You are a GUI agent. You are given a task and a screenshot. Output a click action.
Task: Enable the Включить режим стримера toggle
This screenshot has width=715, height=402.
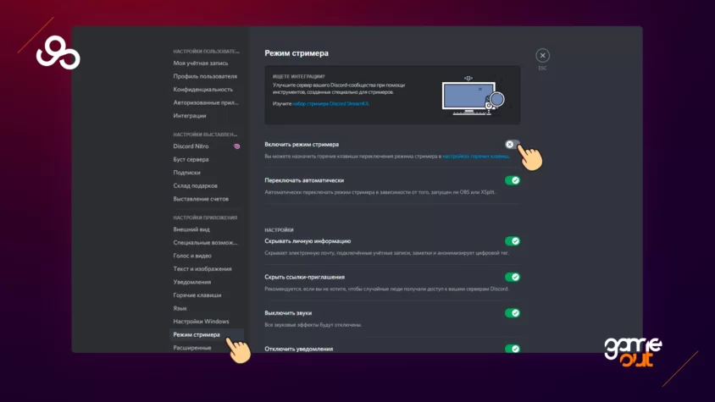point(512,145)
